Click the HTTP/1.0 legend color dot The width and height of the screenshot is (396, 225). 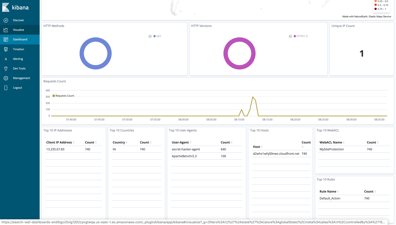point(295,36)
